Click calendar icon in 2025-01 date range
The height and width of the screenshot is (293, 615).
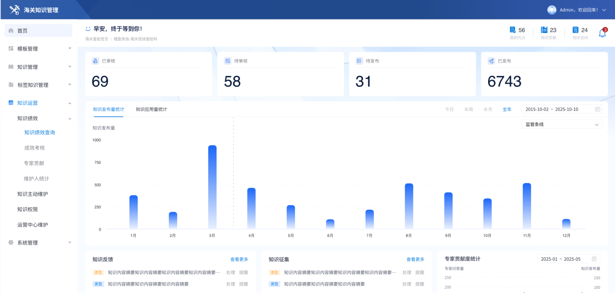tap(594, 259)
